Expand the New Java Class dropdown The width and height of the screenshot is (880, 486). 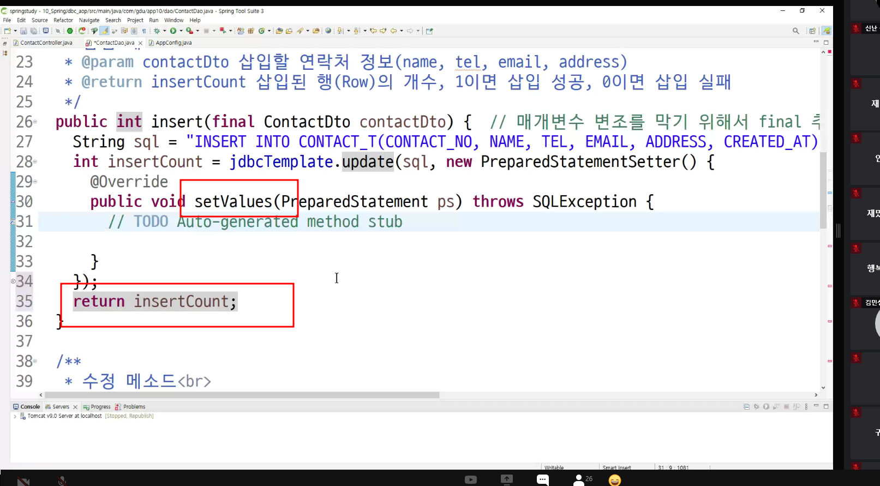(x=269, y=31)
